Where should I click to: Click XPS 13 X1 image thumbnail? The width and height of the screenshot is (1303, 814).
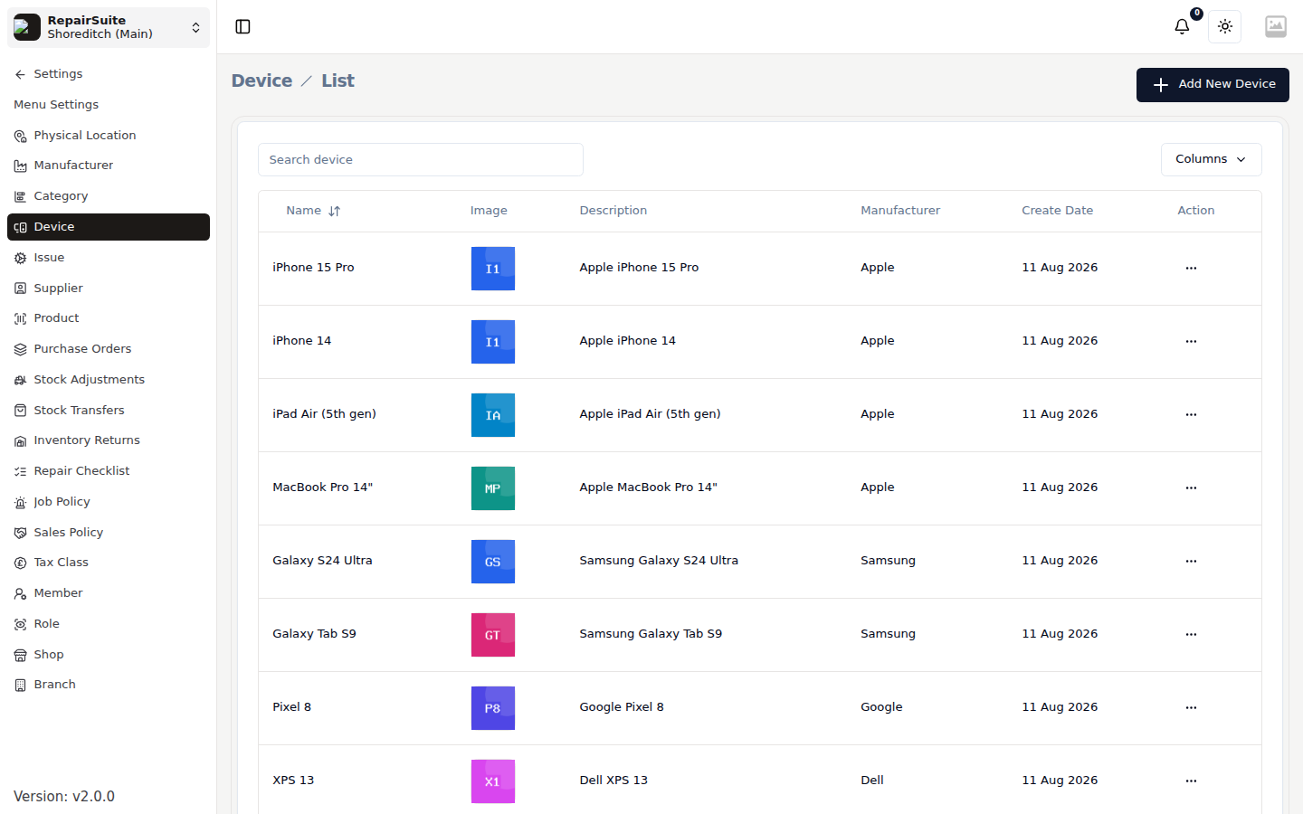coord(493,781)
